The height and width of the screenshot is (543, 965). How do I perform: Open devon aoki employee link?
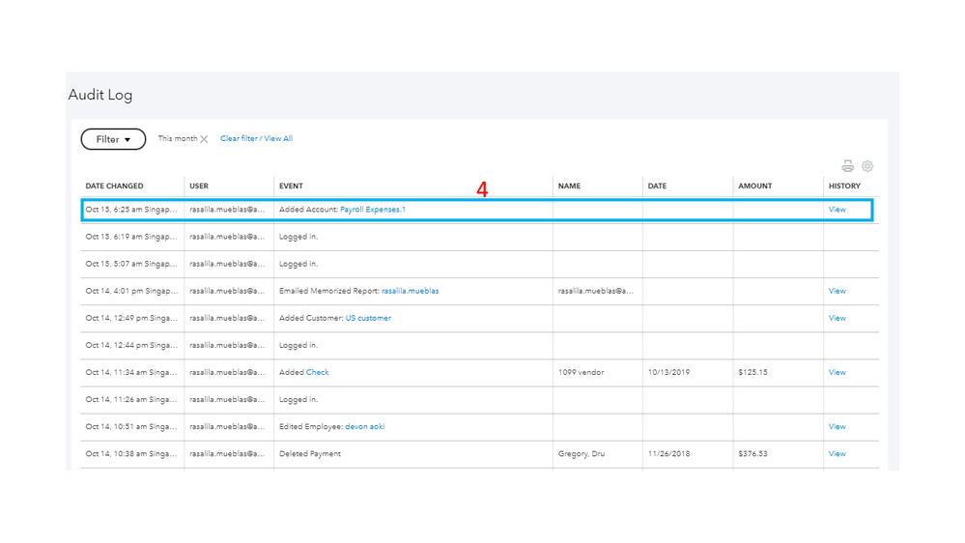click(x=365, y=426)
